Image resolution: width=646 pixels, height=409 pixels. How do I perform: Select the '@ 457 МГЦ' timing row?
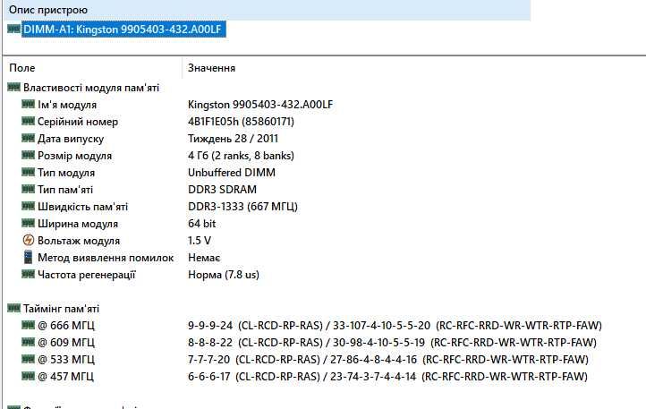65,376
